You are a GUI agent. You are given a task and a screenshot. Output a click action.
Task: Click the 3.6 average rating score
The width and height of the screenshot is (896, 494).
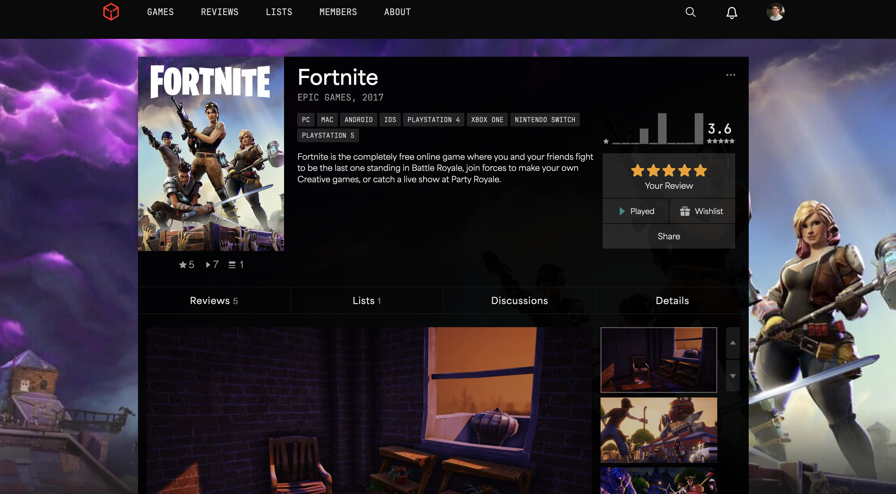click(720, 129)
